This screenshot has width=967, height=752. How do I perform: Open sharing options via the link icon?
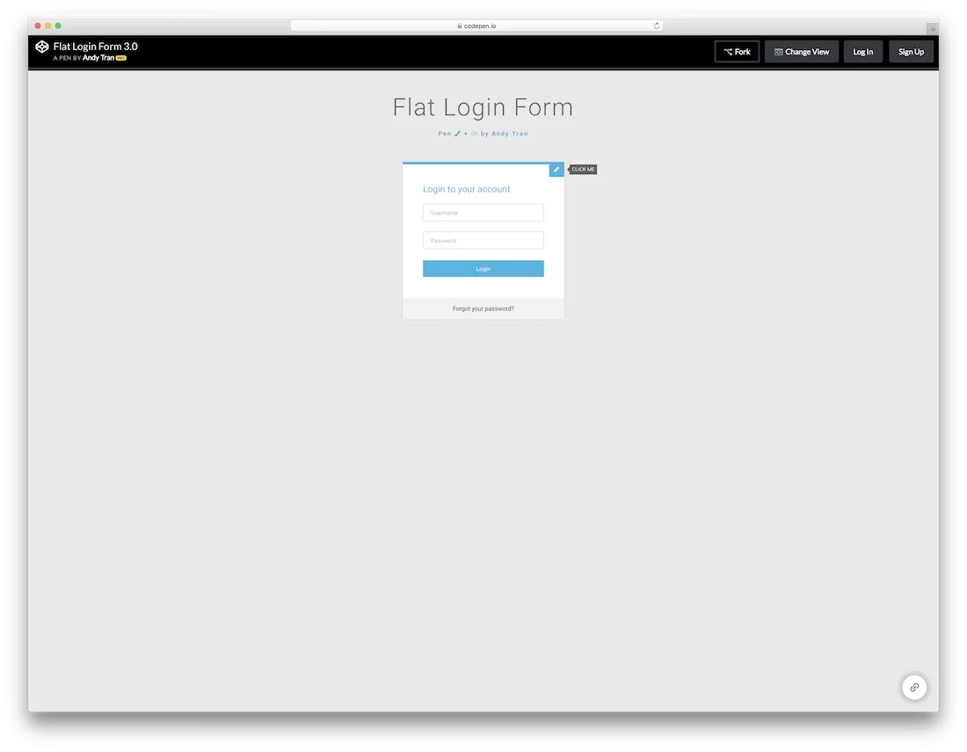914,687
